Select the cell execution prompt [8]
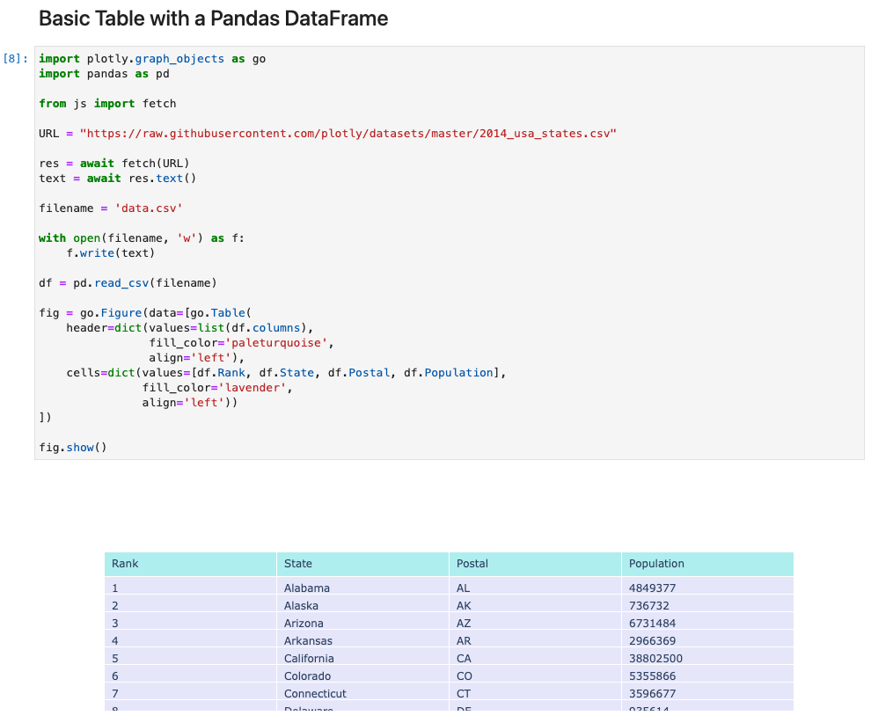This screenshot has width=871, height=723. (16, 59)
